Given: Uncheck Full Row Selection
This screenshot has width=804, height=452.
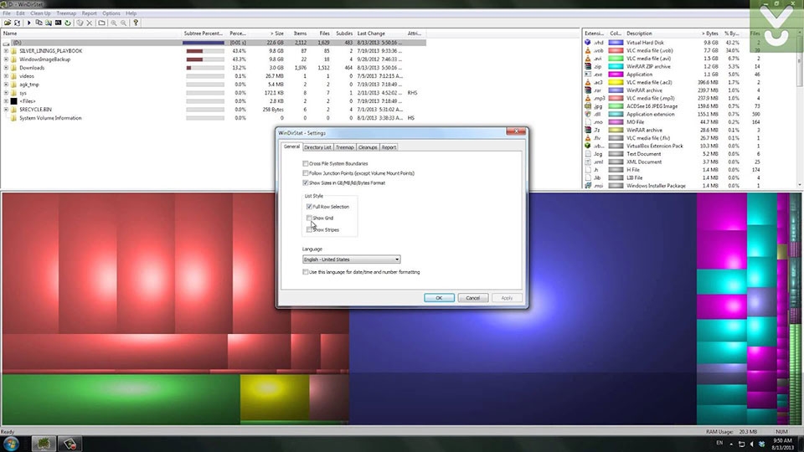Looking at the screenshot, I should pyautogui.click(x=309, y=207).
